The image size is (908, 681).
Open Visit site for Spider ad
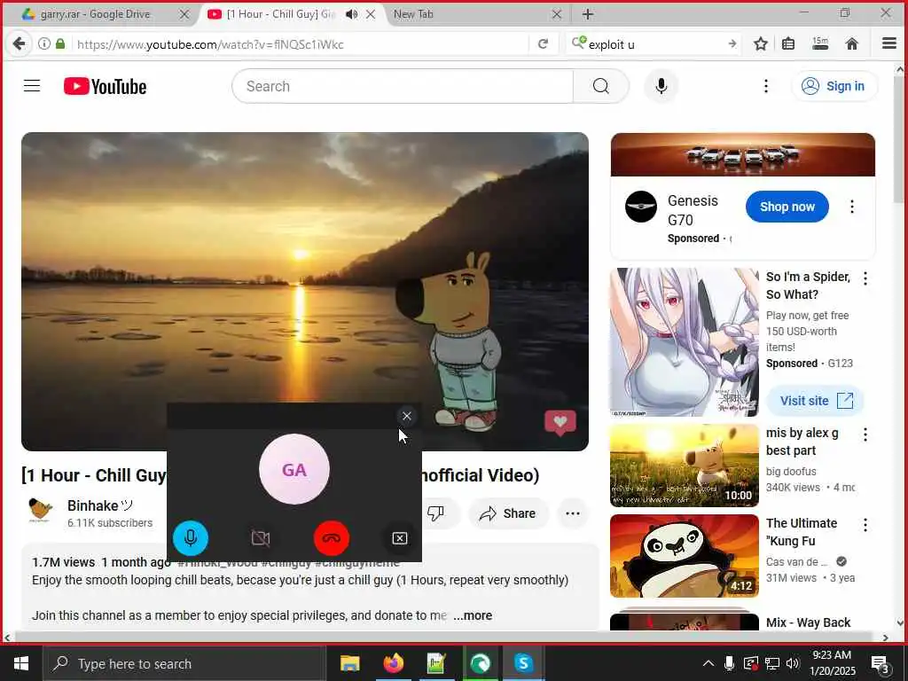click(x=816, y=401)
